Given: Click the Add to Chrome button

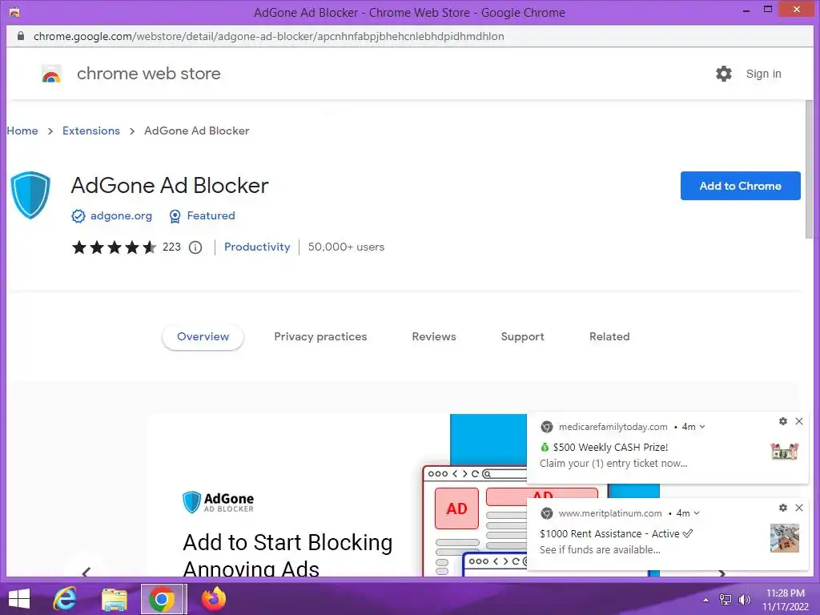Looking at the screenshot, I should point(740,186).
